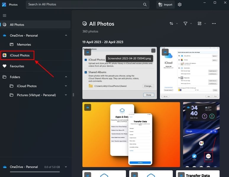Click the gallery layout grid icon
The height and width of the screenshot is (177, 229).
(x=199, y=24)
